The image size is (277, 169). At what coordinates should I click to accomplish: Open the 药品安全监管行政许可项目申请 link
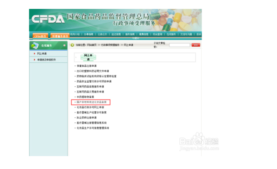[x=94, y=81]
